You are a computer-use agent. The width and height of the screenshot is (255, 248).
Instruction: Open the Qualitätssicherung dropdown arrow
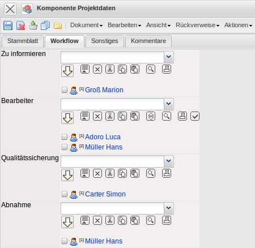click(x=169, y=161)
